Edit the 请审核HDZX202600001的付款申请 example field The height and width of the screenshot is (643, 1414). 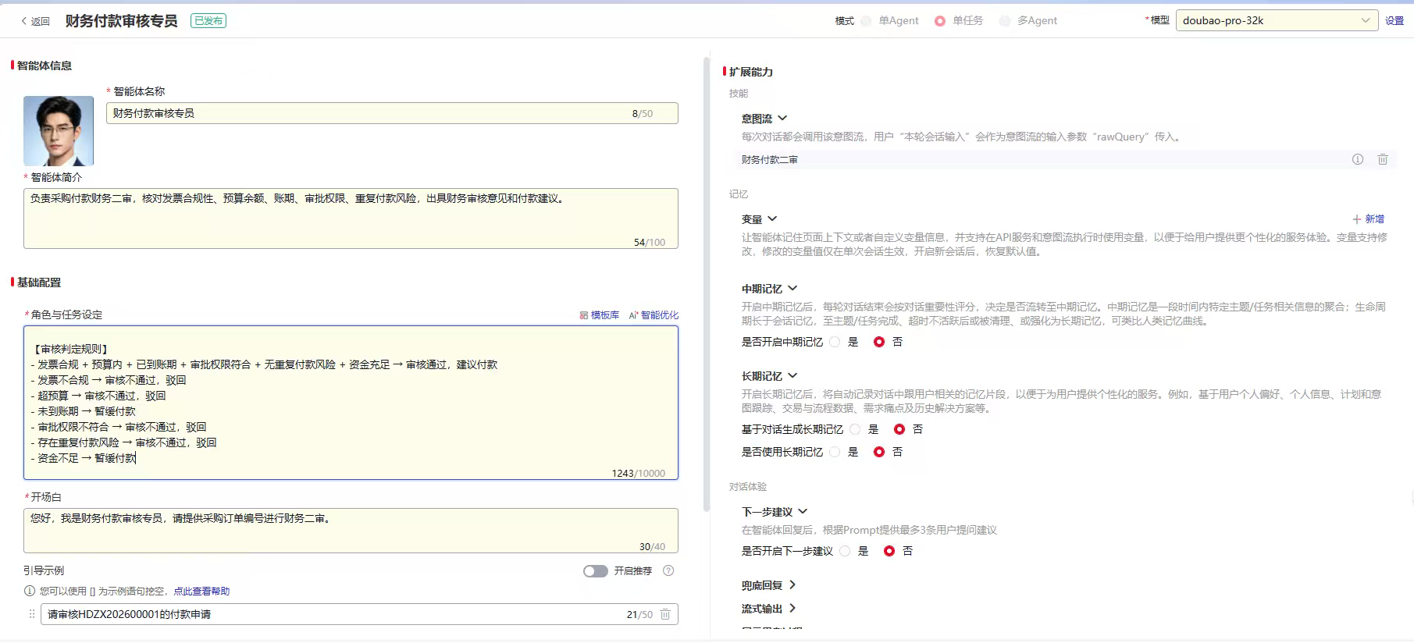(x=359, y=614)
